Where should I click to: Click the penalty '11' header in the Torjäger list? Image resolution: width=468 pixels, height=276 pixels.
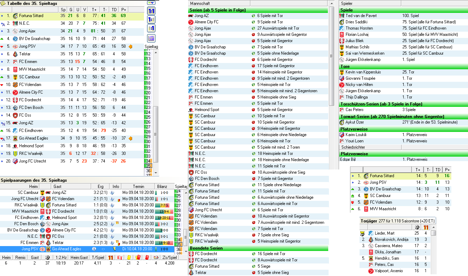click(x=426, y=227)
